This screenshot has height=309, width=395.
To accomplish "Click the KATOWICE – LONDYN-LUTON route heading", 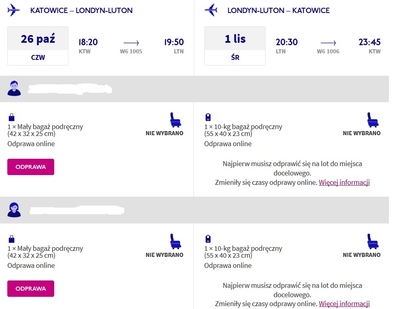I will [81, 11].
